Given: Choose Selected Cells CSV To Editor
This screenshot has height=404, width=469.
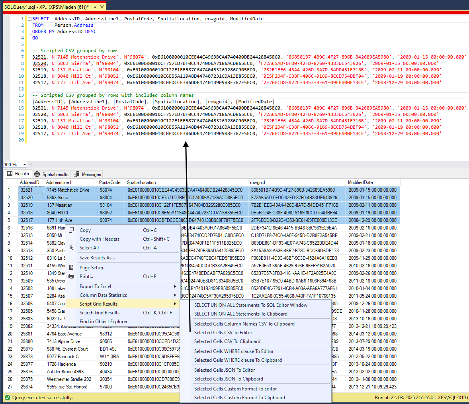Looking at the screenshot, I should (x=223, y=332).
